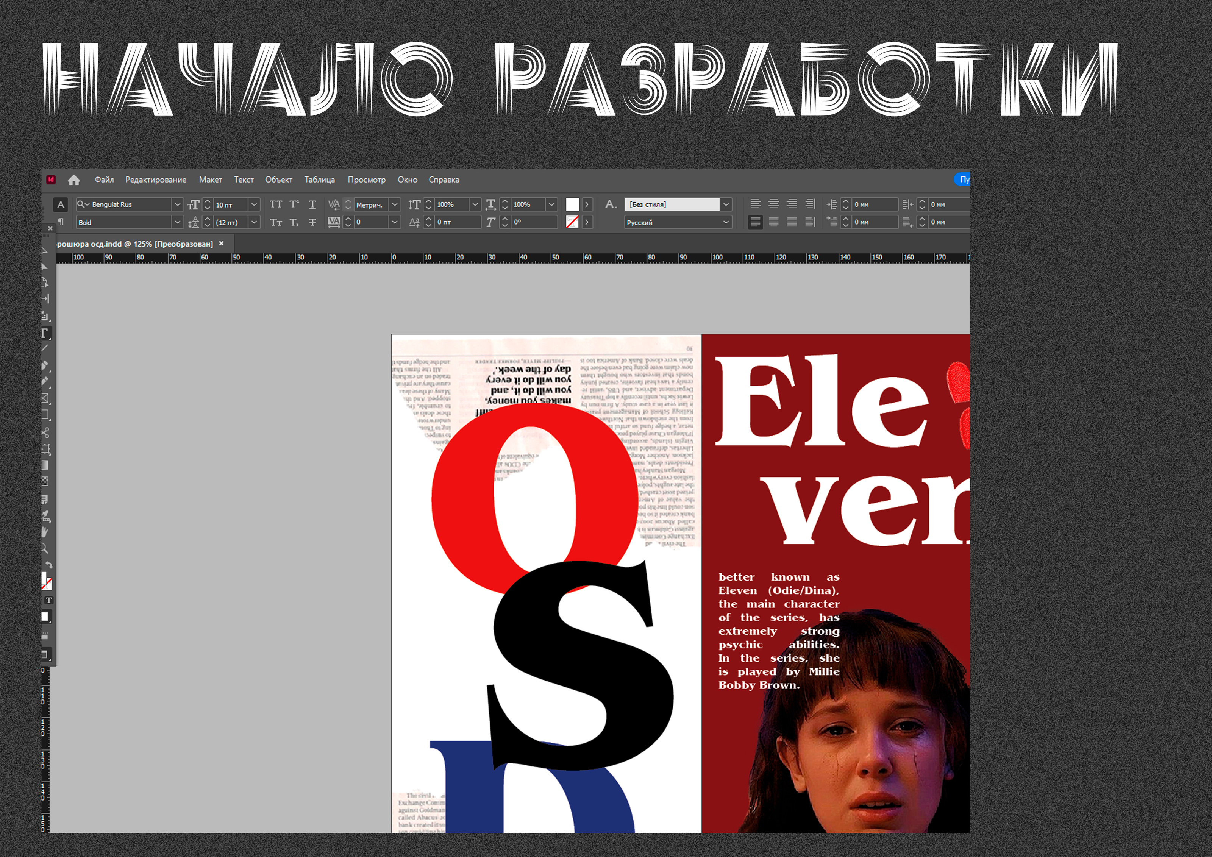Select the Hand tool in the toolbox
This screenshot has height=857, width=1212.
coord(45,532)
